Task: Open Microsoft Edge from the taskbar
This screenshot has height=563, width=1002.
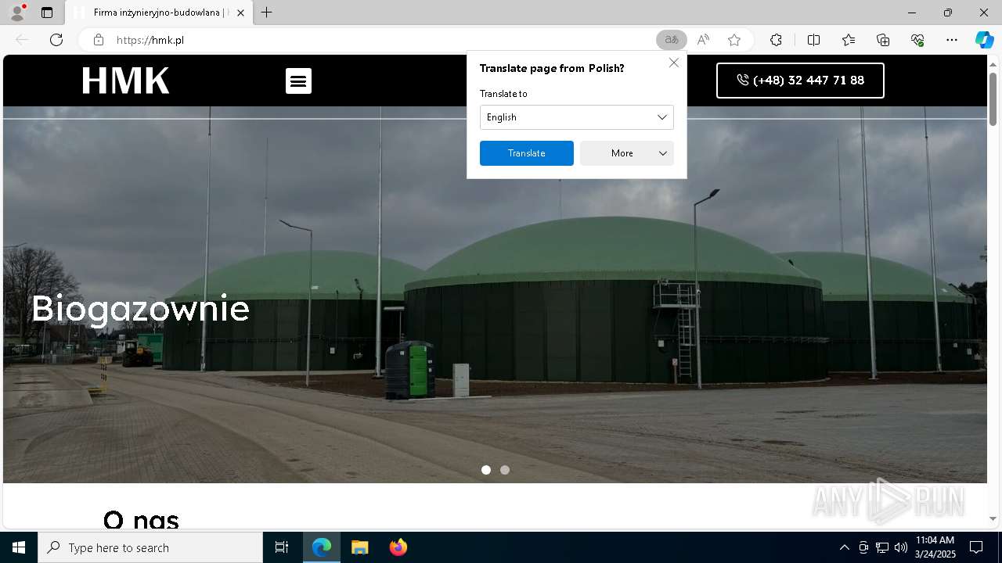Action: point(322,547)
